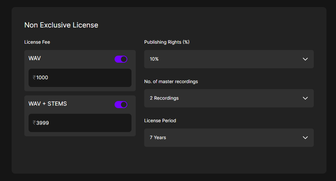The width and height of the screenshot is (336, 181).
Task: Click the No. of master recordings label
Action: [x=171, y=82]
